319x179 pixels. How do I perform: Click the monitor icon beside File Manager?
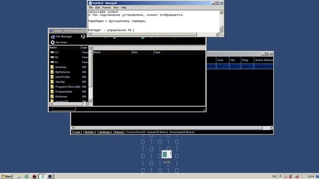pyautogui.click(x=83, y=36)
